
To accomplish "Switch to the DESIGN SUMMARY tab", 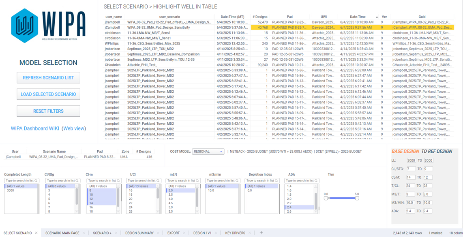I will (139, 233).
